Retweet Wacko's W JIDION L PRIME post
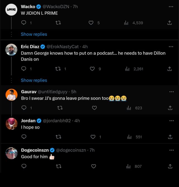Screen dimensions: 179x187 pyautogui.click(x=59, y=23)
